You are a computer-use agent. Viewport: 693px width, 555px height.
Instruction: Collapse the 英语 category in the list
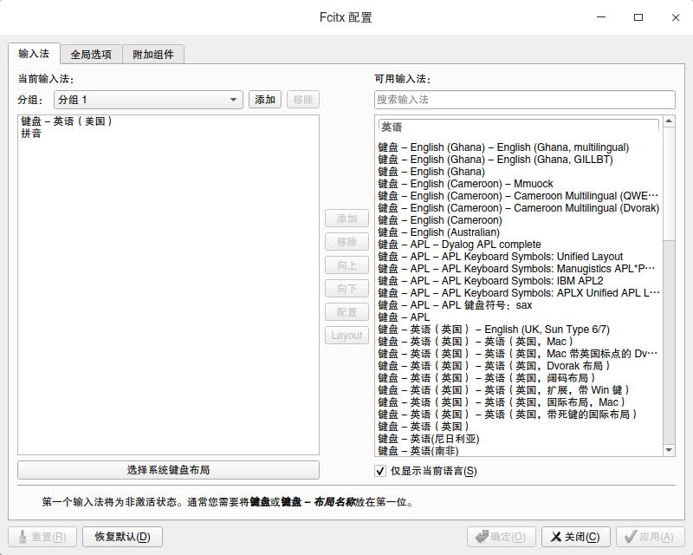[391, 127]
